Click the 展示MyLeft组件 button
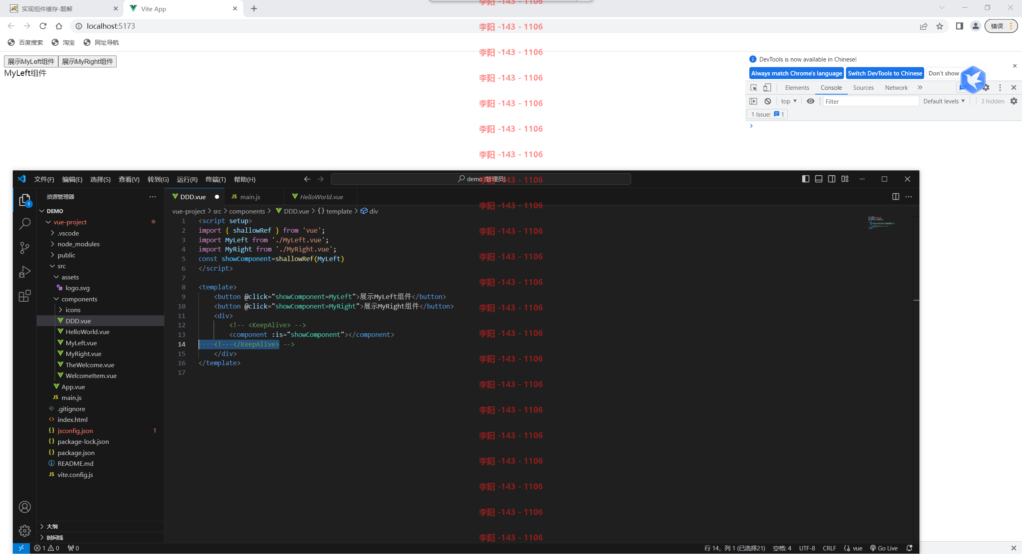Screen dimensions: 1022x554 (x=31, y=61)
